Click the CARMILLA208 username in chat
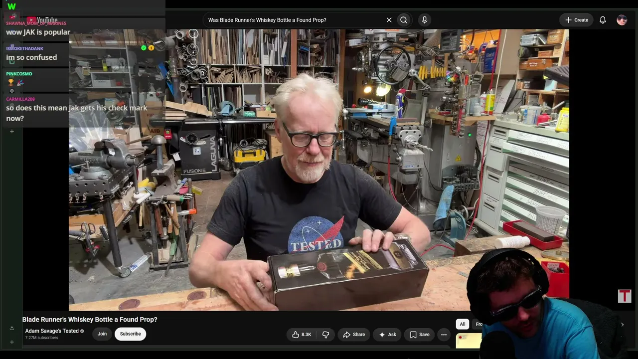Image resolution: width=638 pixels, height=359 pixels. pyautogui.click(x=20, y=99)
